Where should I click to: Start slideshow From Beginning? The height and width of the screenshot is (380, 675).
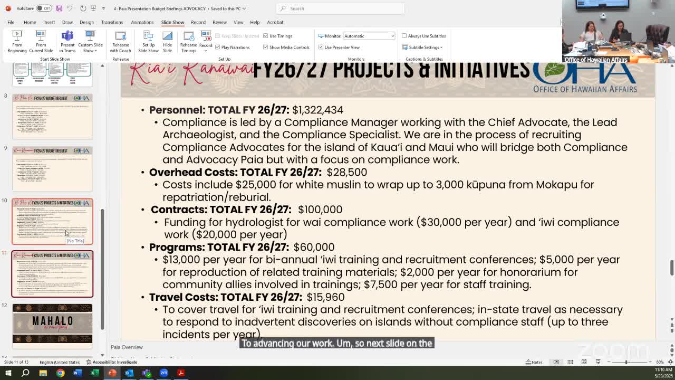point(17,41)
